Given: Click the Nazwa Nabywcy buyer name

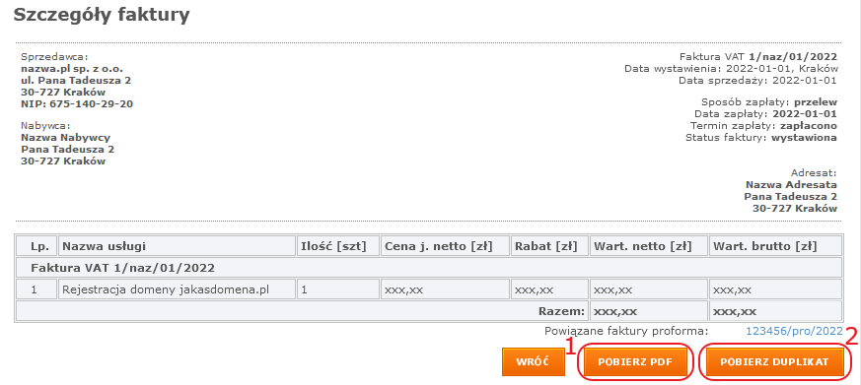Looking at the screenshot, I should [x=65, y=138].
